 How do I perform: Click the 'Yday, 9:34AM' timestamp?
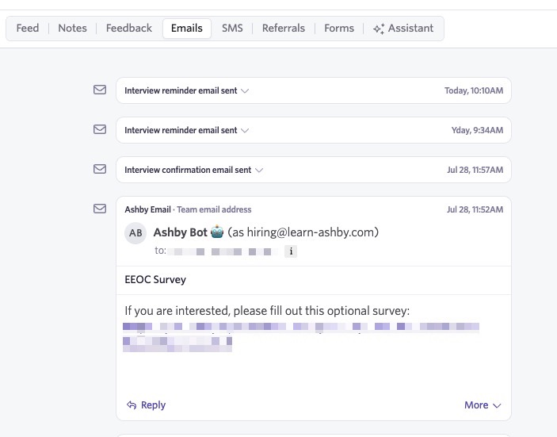[x=478, y=130]
